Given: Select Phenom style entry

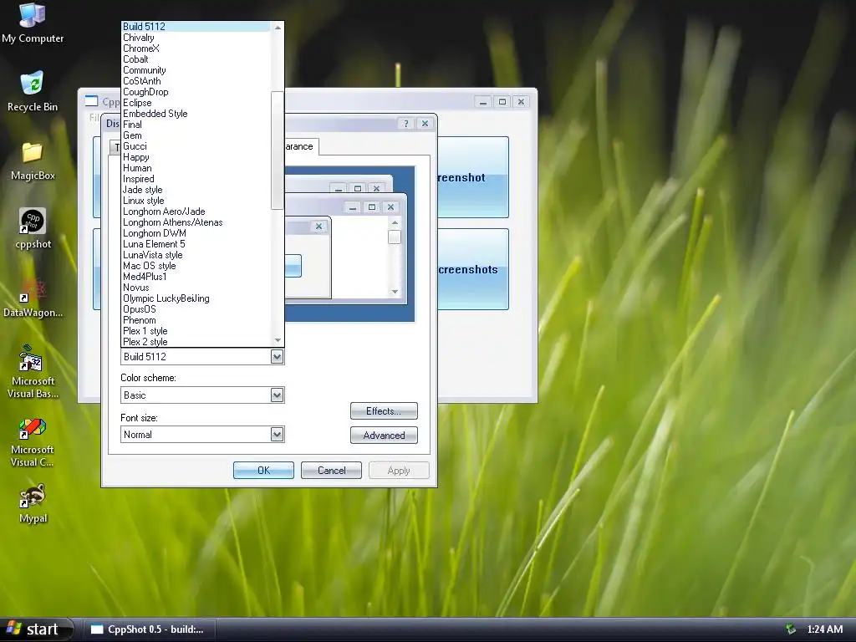Looking at the screenshot, I should point(196,320).
